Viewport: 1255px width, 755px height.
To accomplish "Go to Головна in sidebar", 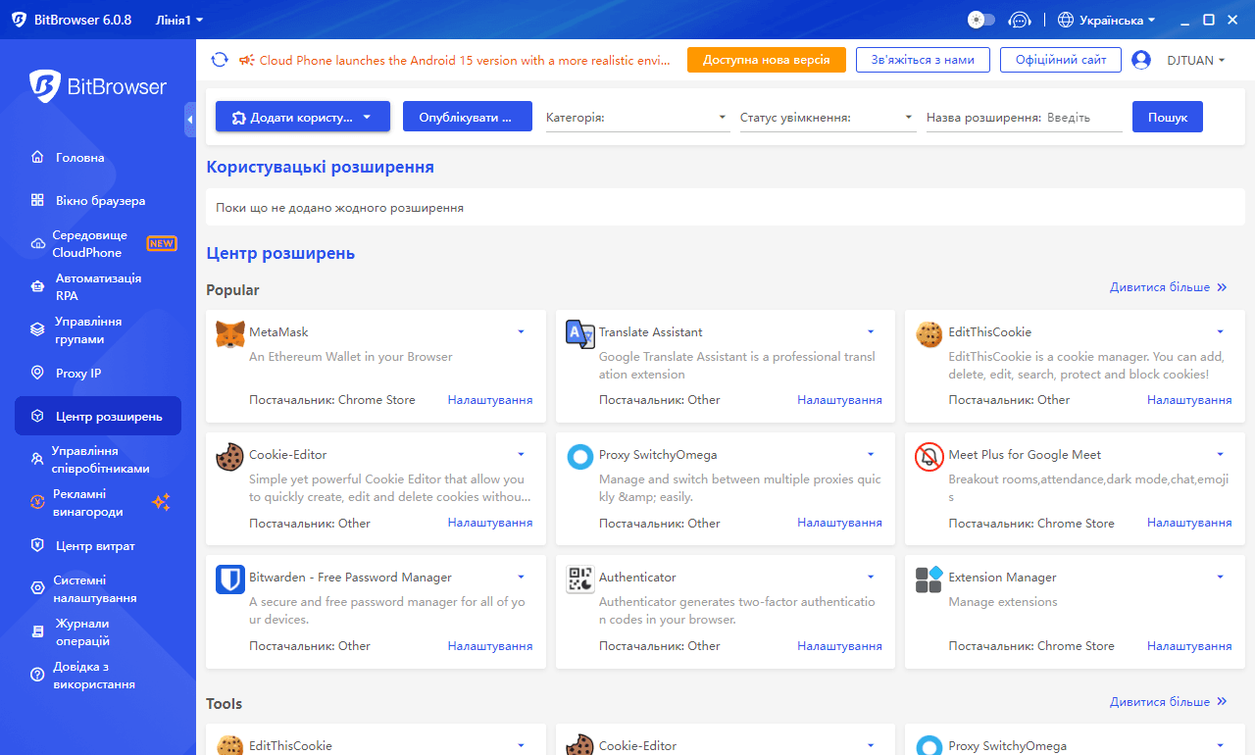I will pyautogui.click(x=98, y=157).
